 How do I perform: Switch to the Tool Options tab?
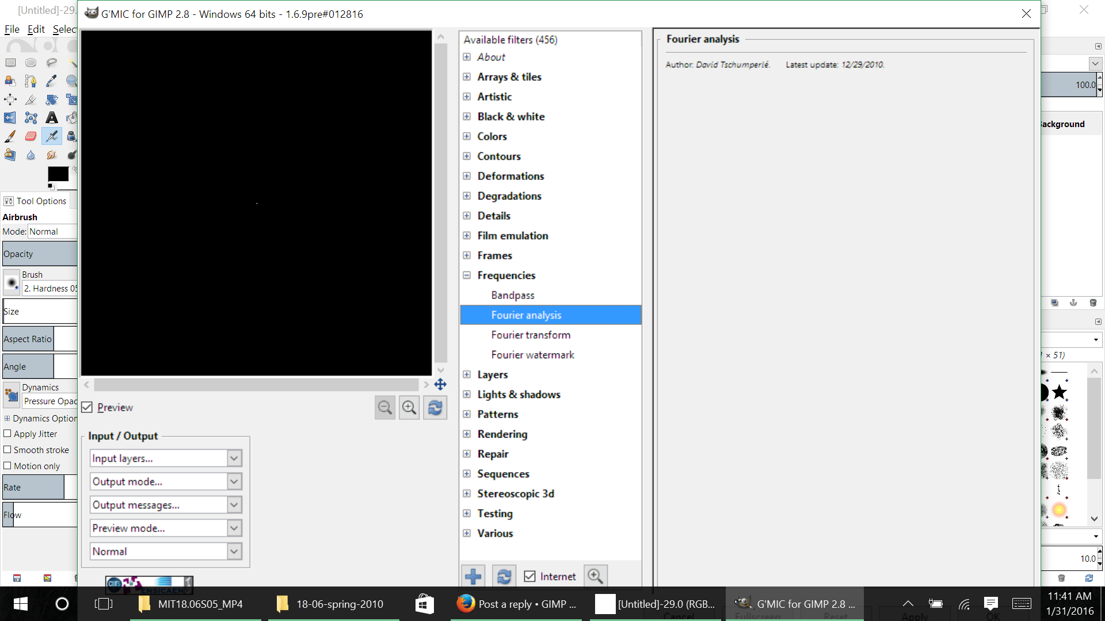pyautogui.click(x=36, y=201)
